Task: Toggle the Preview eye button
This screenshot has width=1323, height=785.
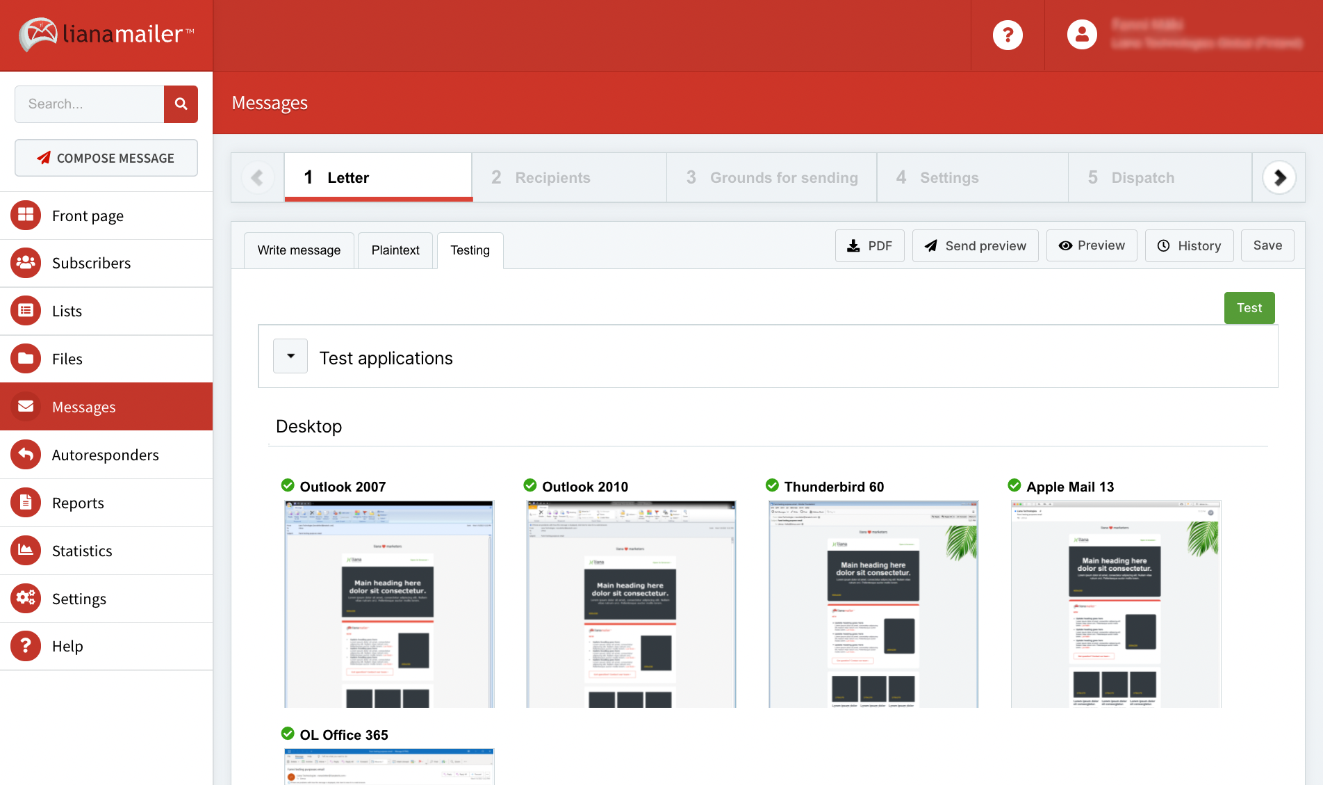Action: [x=1092, y=246]
